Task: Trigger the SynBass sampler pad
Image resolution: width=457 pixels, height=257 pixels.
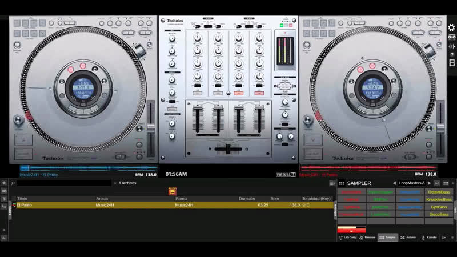Action: click(x=439, y=207)
